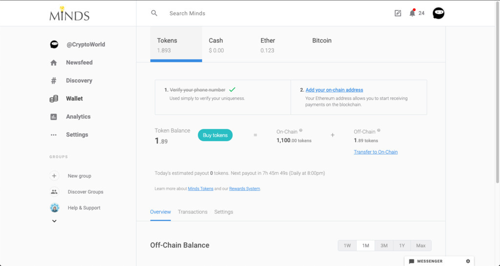Expand the Messenger panel
This screenshot has width=500, height=266.
pos(430,261)
